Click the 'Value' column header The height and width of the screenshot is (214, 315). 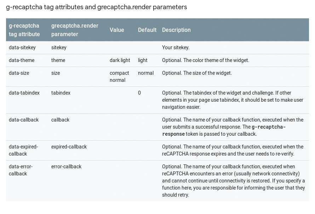pos(117,30)
